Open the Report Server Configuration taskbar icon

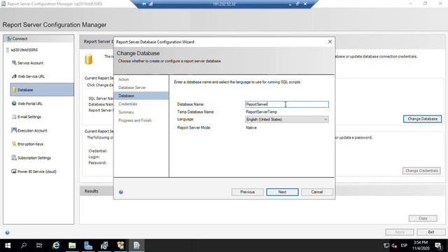(136, 246)
